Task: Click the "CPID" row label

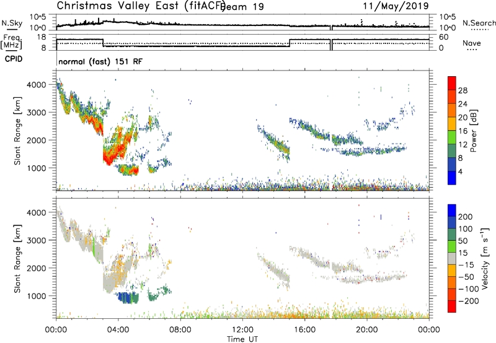Action: tap(14, 59)
